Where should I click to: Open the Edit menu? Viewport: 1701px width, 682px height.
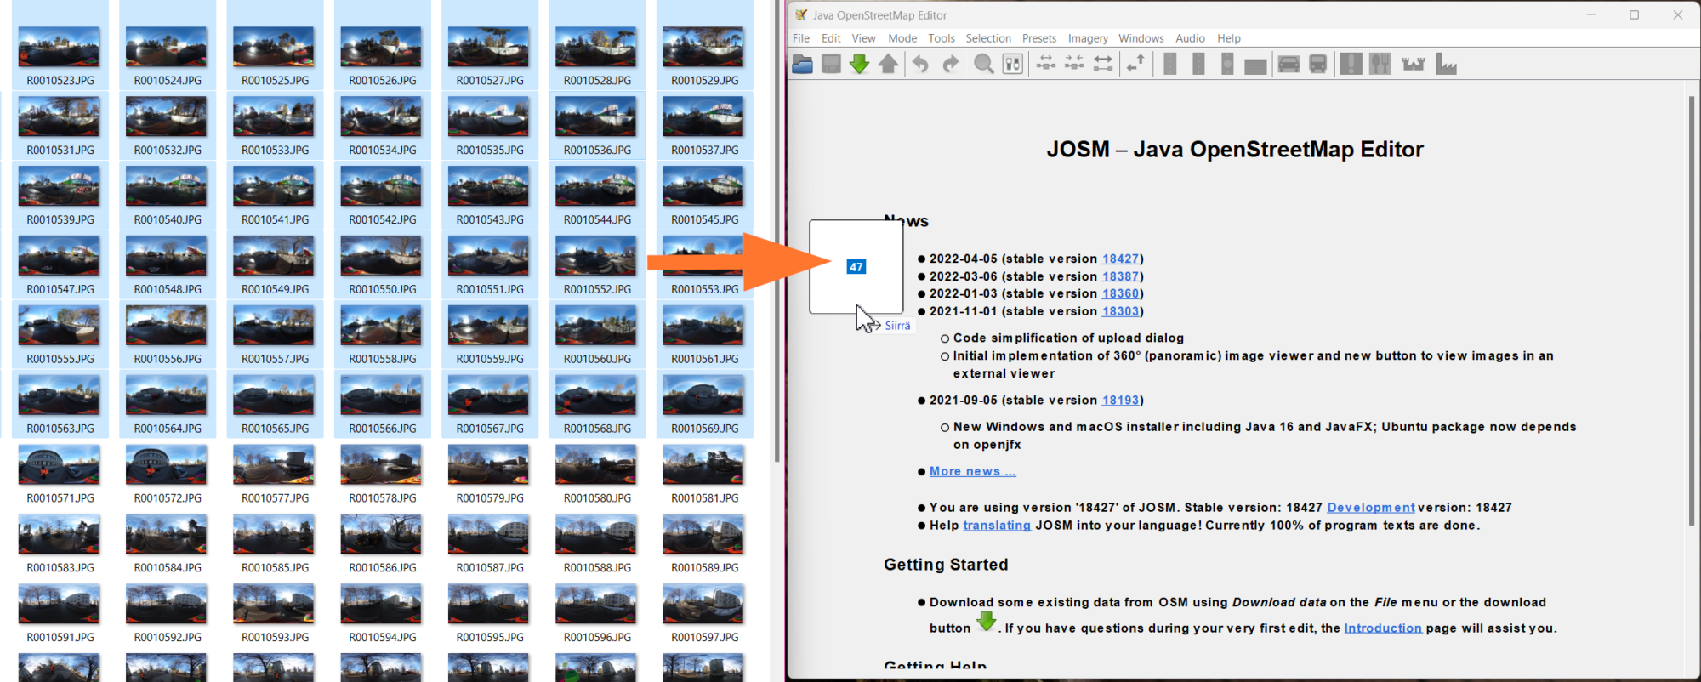point(831,38)
